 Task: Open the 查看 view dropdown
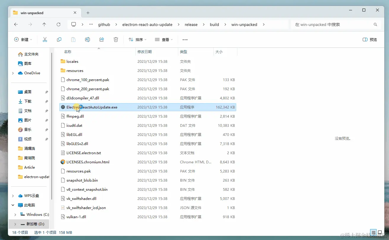[164, 40]
